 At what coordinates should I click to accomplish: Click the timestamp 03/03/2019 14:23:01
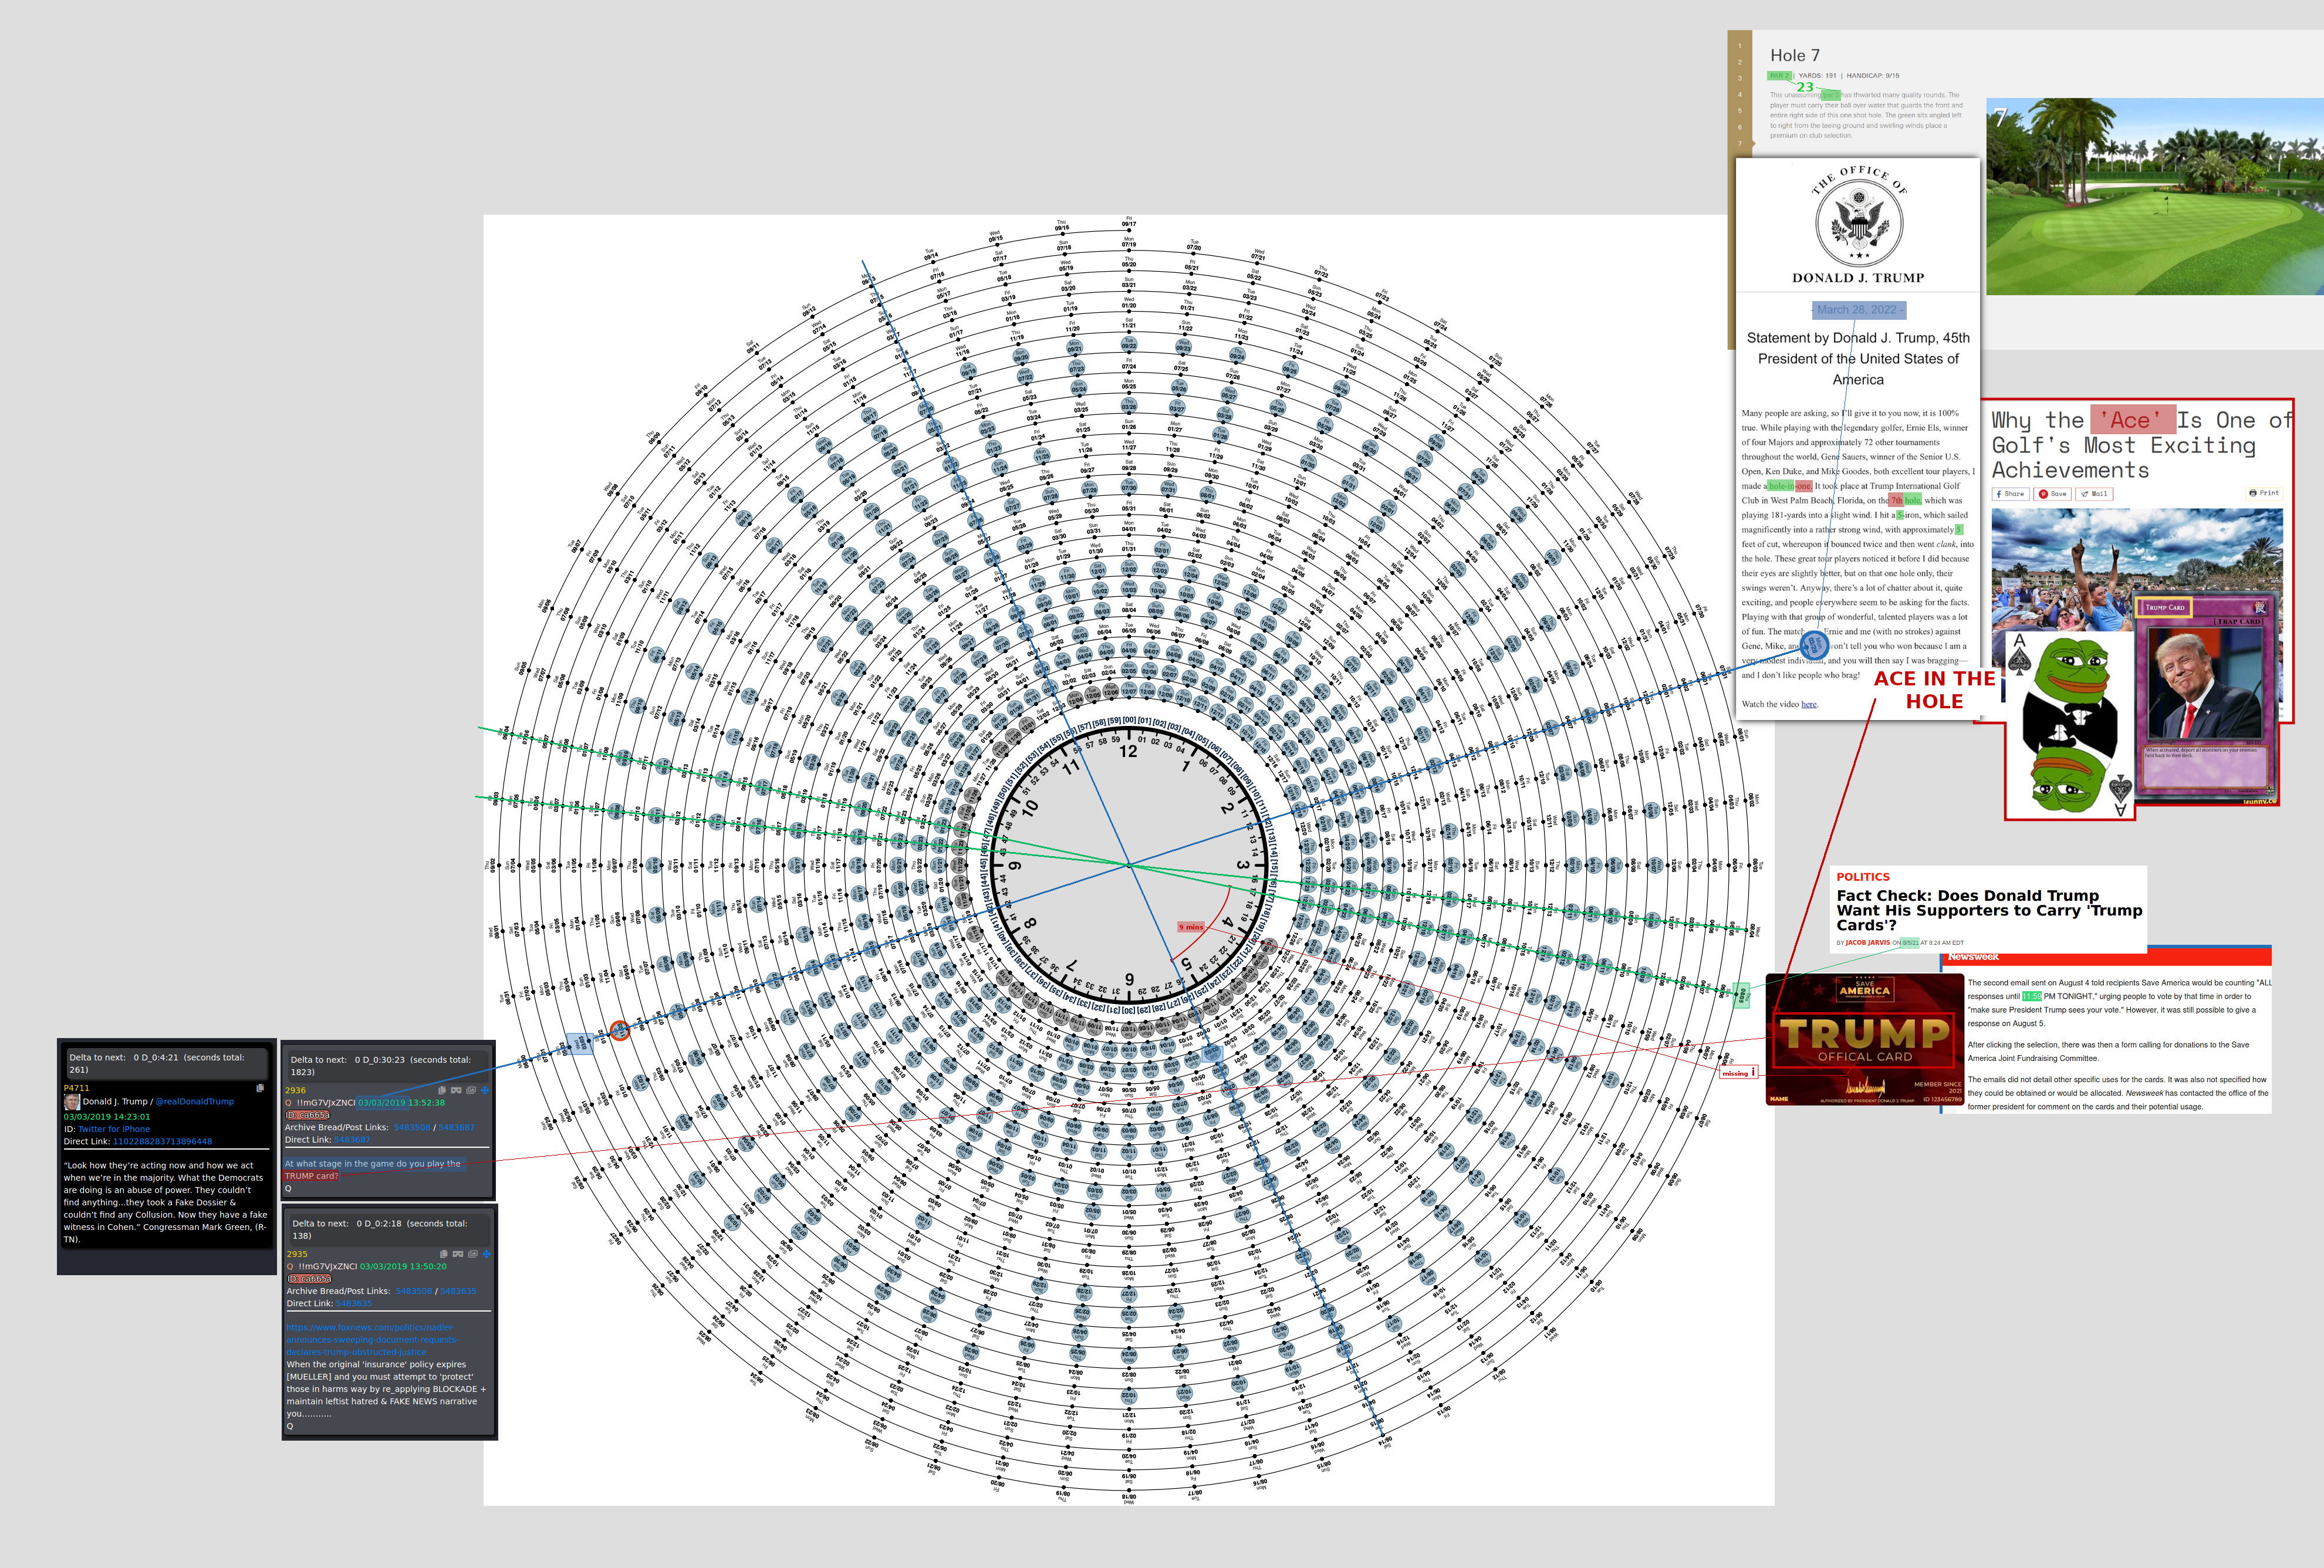click(x=107, y=1117)
